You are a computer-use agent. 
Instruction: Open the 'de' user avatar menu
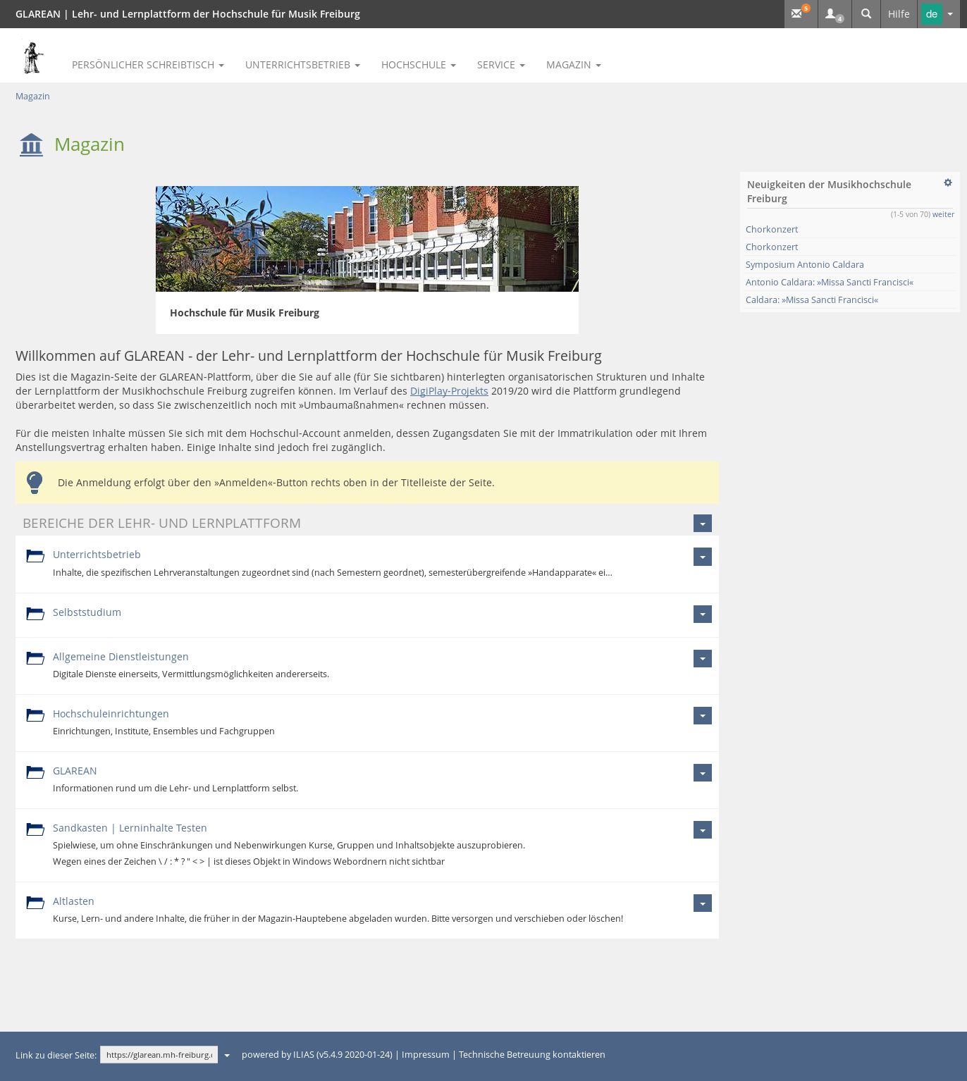point(940,14)
